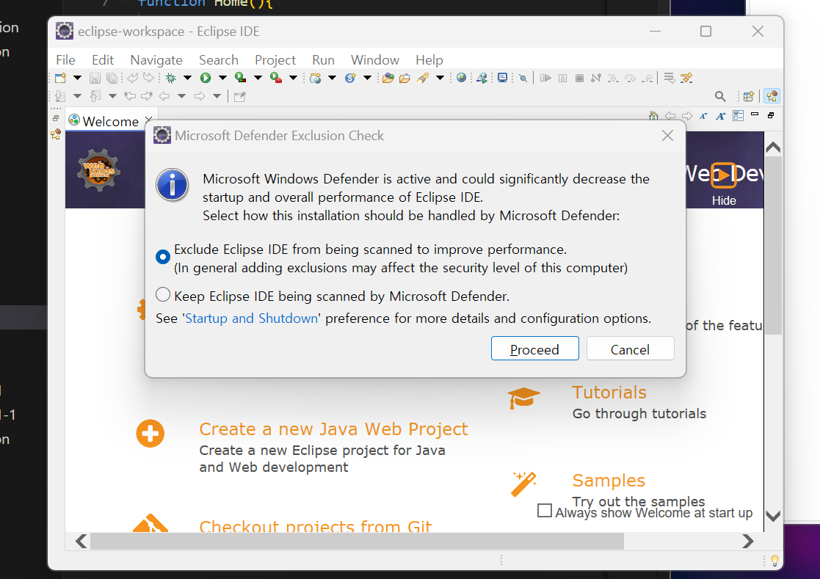Viewport: 820px width, 579px height.
Task: Open the Edit menu
Action: pos(103,60)
